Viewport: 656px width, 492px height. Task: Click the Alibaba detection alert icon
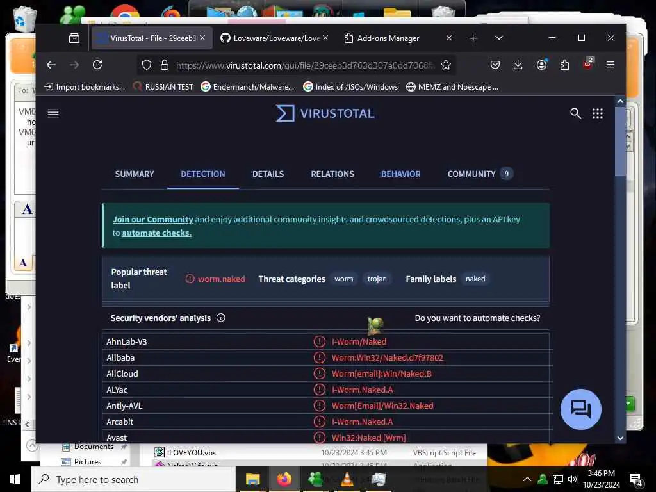pyautogui.click(x=320, y=357)
